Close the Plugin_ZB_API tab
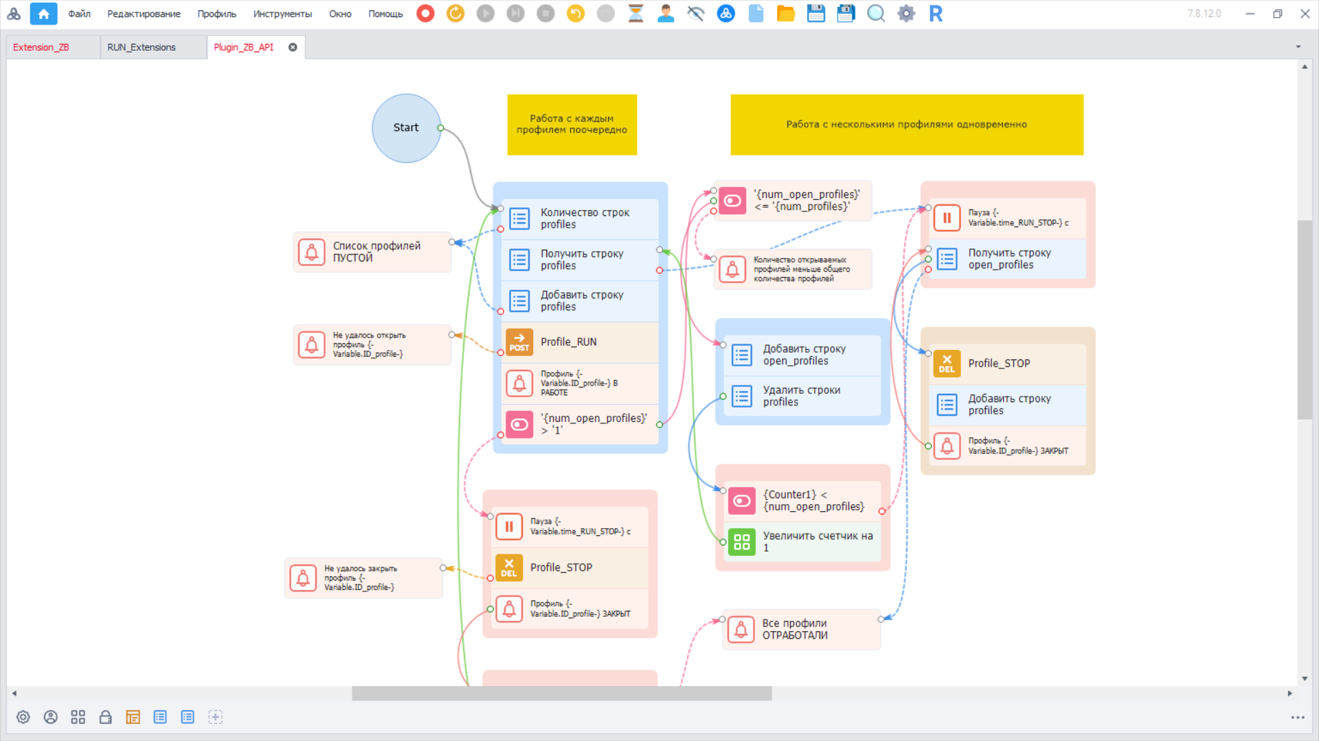This screenshot has width=1319, height=741. tap(293, 47)
